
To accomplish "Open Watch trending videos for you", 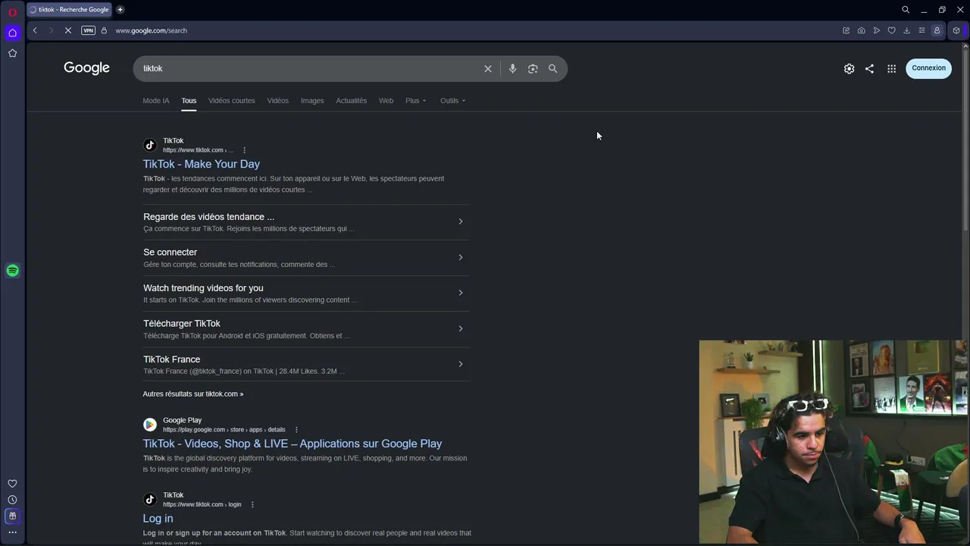I will (x=203, y=288).
